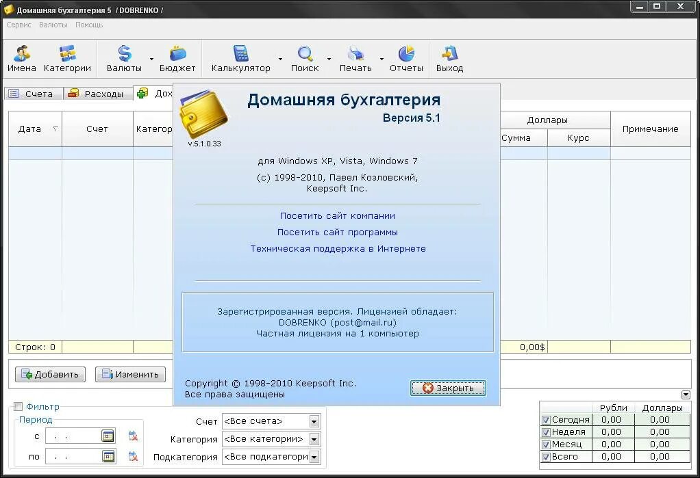Open the Помощь menu
Image resolution: width=700 pixels, height=478 pixels.
coord(89,25)
